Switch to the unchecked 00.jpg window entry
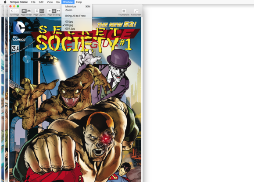Viewport: 254px width, 182px height. click(77, 21)
